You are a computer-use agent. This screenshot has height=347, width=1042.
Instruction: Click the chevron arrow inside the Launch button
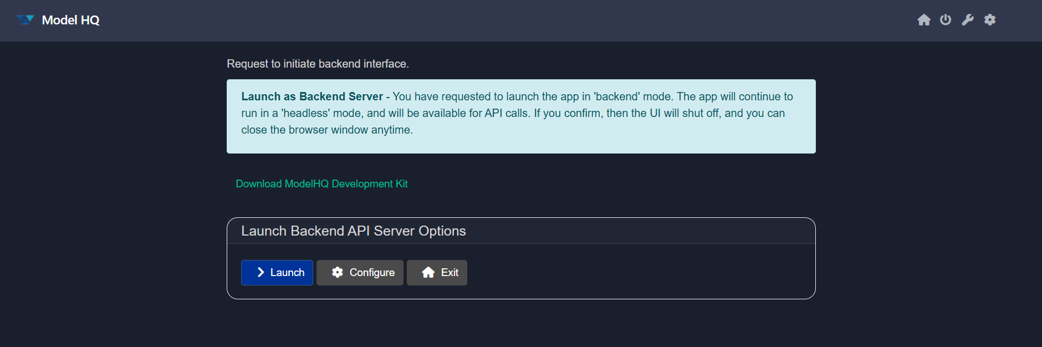click(260, 272)
